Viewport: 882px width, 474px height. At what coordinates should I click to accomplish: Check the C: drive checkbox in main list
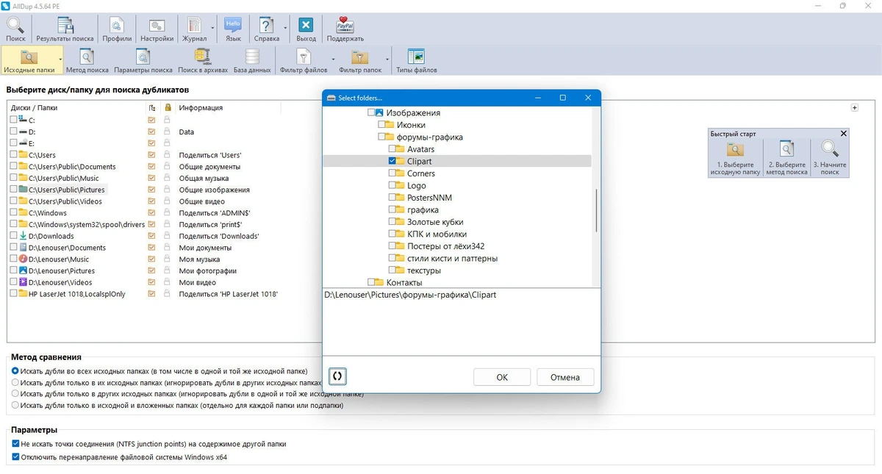13,120
